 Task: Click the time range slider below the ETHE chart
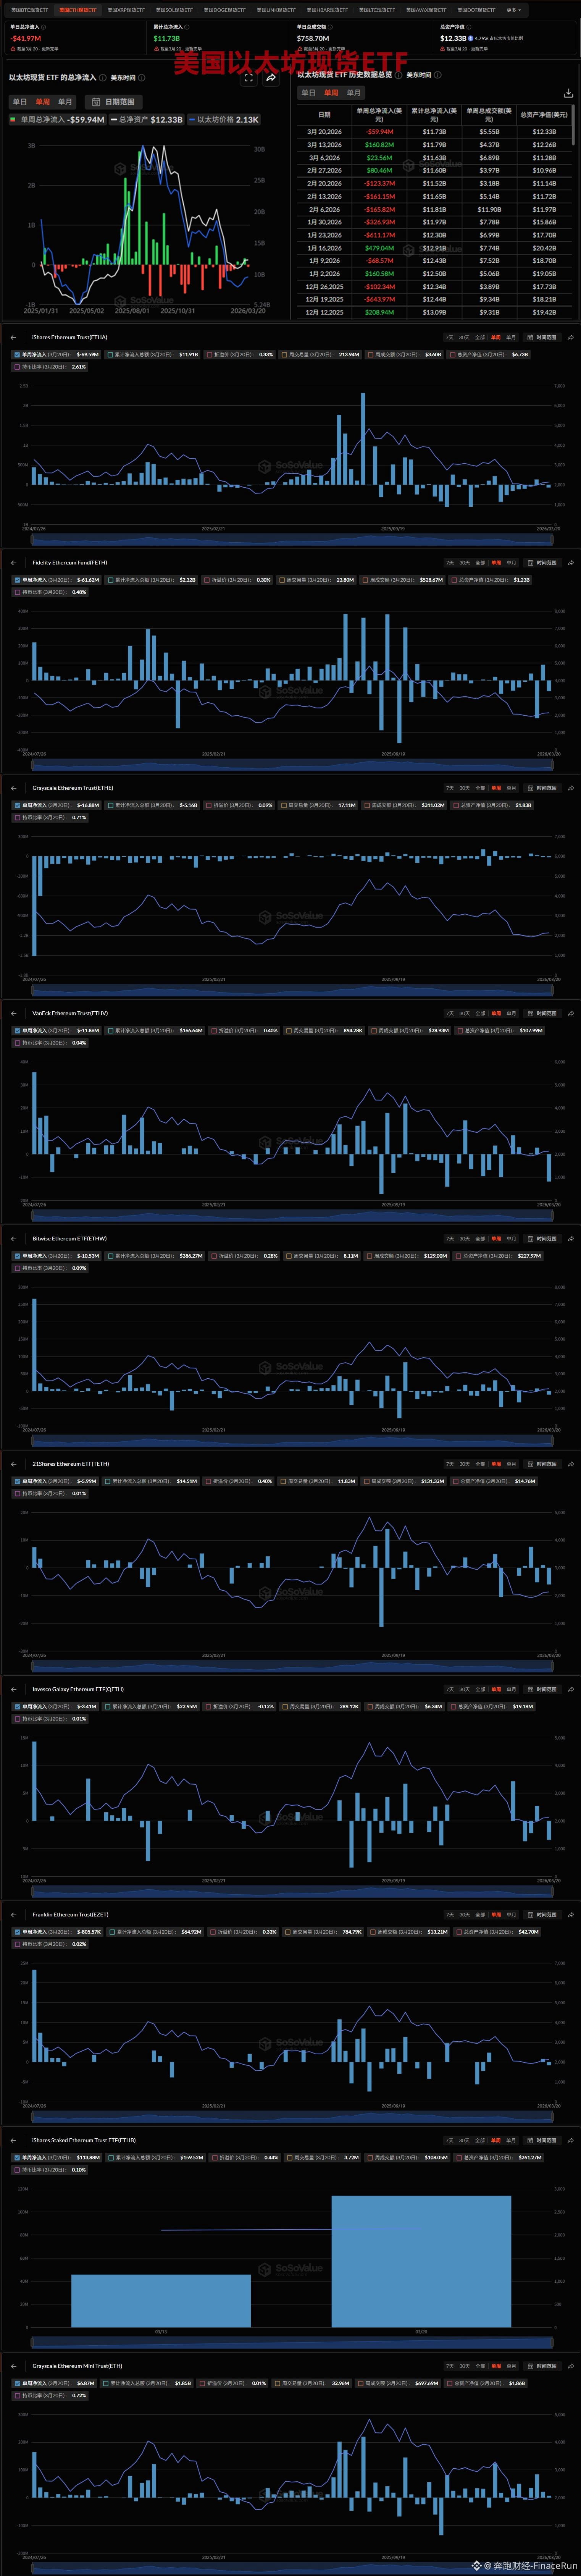(292, 989)
